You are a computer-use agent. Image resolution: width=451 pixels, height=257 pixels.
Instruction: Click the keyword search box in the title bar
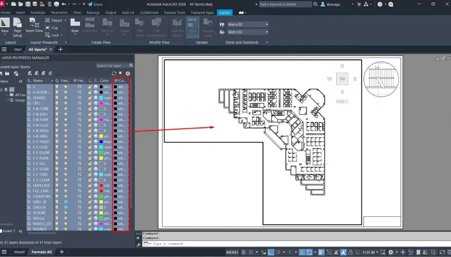point(285,5)
